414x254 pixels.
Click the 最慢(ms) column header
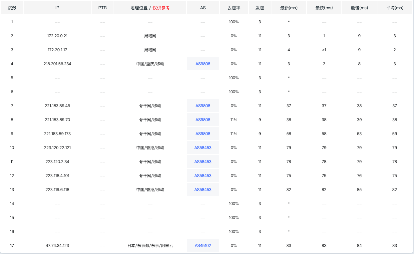tap(359, 8)
